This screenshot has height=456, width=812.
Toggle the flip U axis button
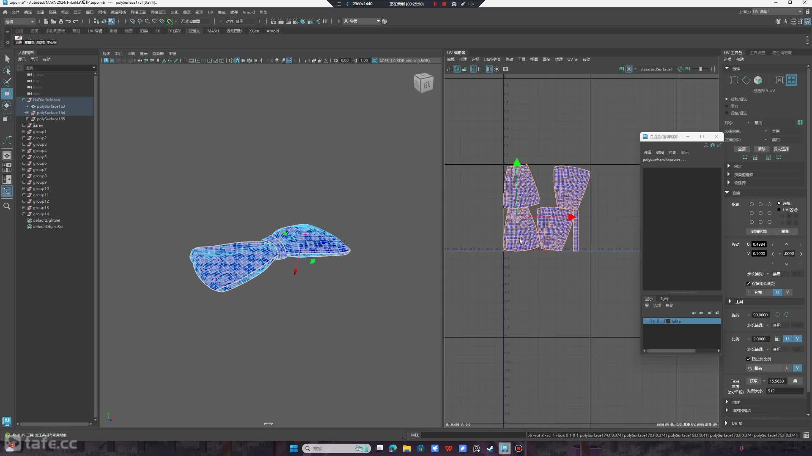(787, 368)
